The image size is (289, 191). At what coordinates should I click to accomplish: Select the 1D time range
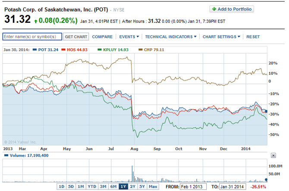61,187
